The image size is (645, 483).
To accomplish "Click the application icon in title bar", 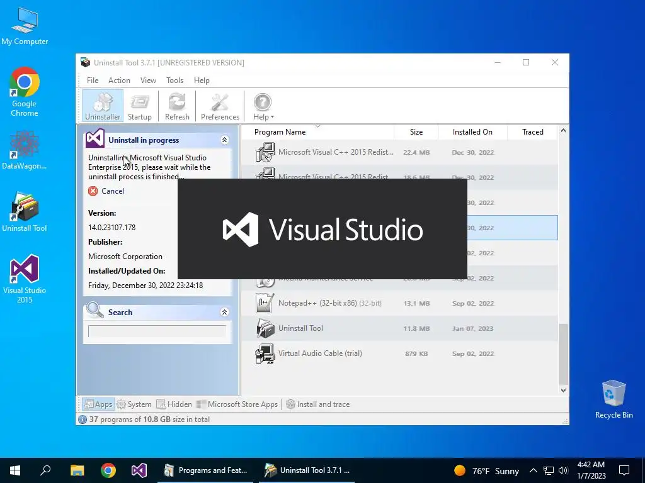I will [86, 62].
